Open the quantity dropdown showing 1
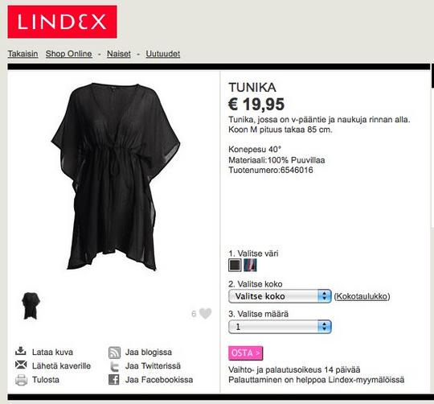 tap(280, 327)
